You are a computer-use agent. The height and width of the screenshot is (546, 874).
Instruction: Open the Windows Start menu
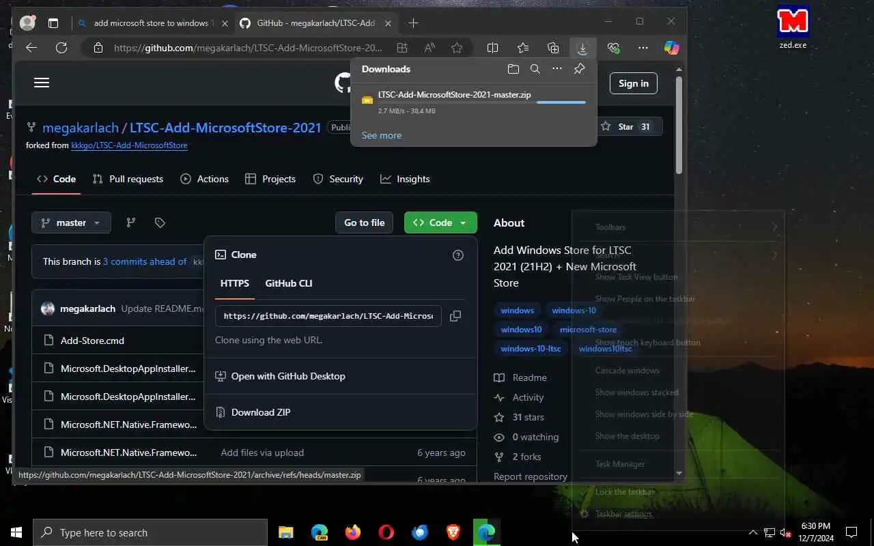pyautogui.click(x=16, y=533)
